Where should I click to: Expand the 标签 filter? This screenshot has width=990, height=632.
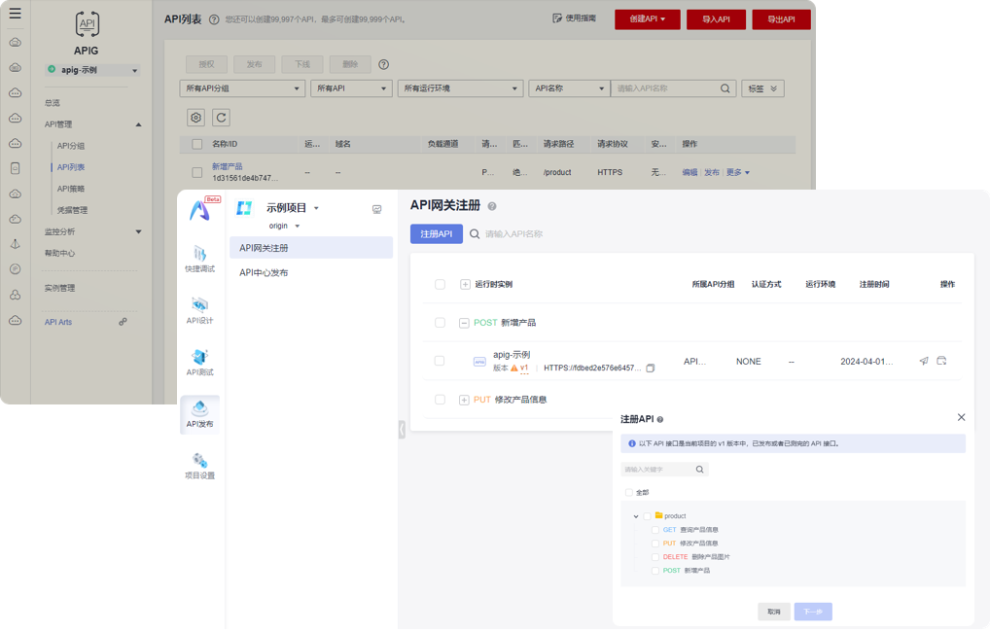(x=762, y=88)
